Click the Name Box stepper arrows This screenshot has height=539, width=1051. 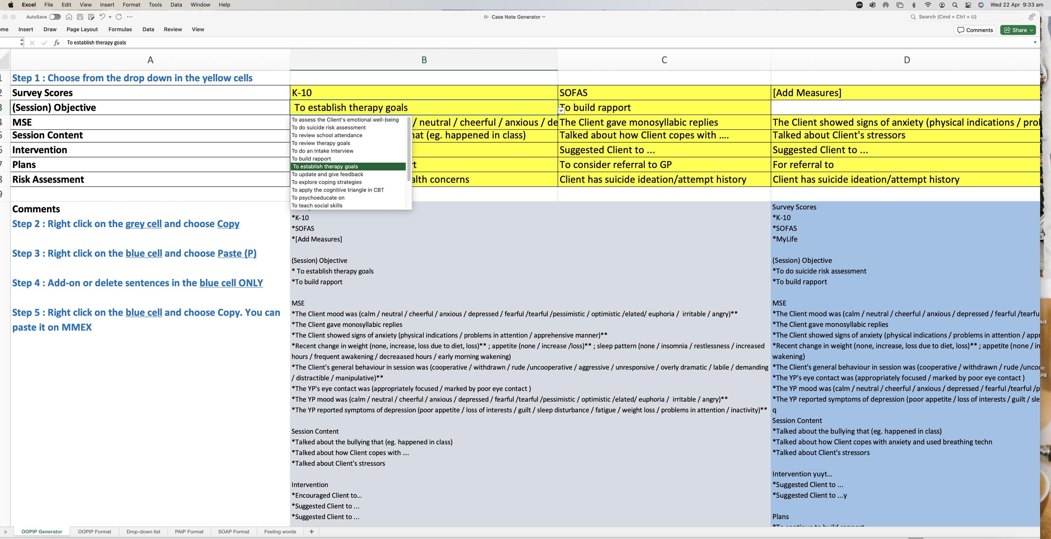[21, 42]
